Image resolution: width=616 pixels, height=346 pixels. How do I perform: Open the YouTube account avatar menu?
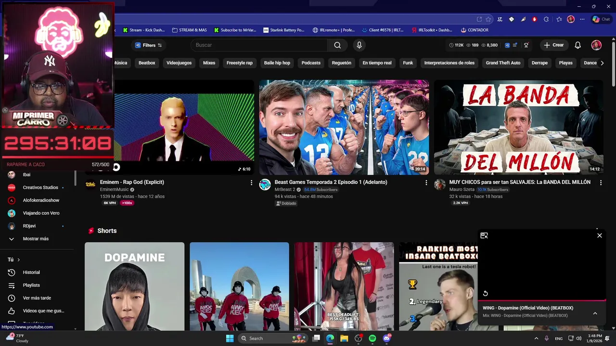pos(596,45)
